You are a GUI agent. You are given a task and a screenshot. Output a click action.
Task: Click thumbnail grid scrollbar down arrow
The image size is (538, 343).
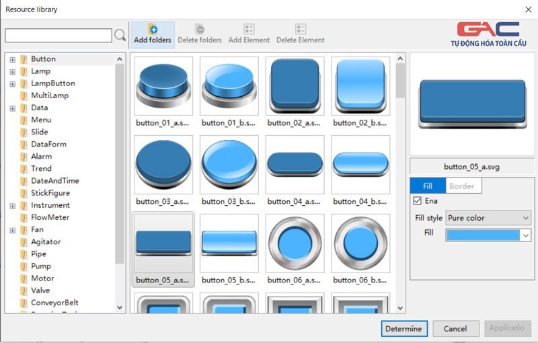(x=400, y=307)
